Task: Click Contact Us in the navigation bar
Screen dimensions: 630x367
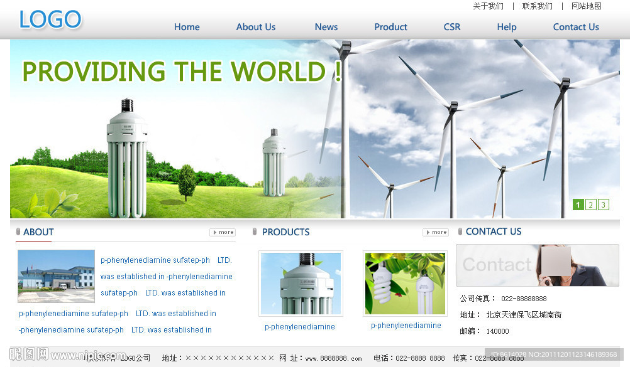Action: click(575, 27)
